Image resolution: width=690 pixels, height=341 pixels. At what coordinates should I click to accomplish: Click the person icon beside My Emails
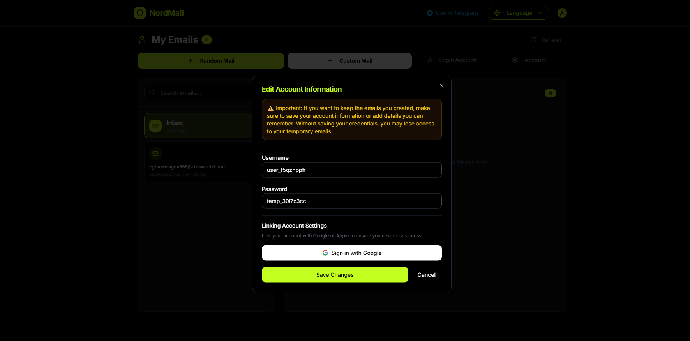[142, 40]
